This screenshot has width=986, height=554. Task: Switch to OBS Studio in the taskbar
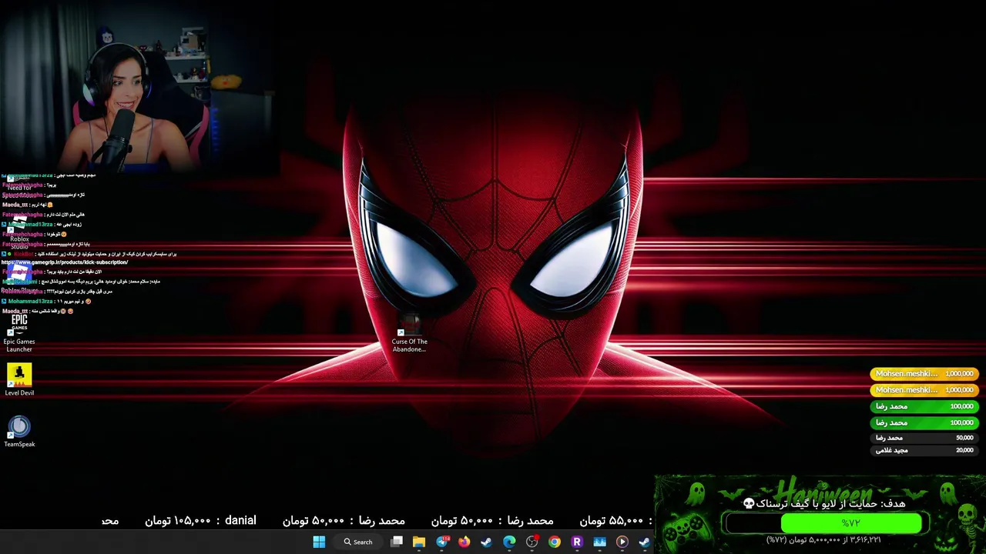coord(532,542)
